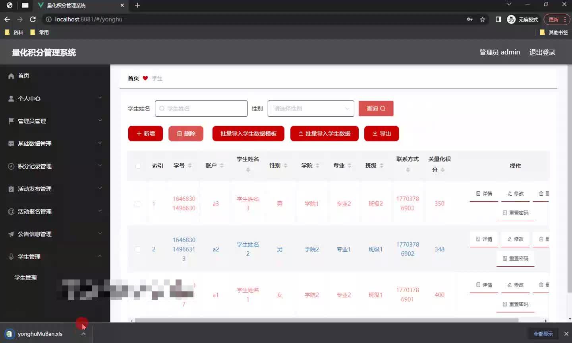572x343 pixels.
Task: Check the row 1 checkbox for a3
Action: pyautogui.click(x=137, y=204)
